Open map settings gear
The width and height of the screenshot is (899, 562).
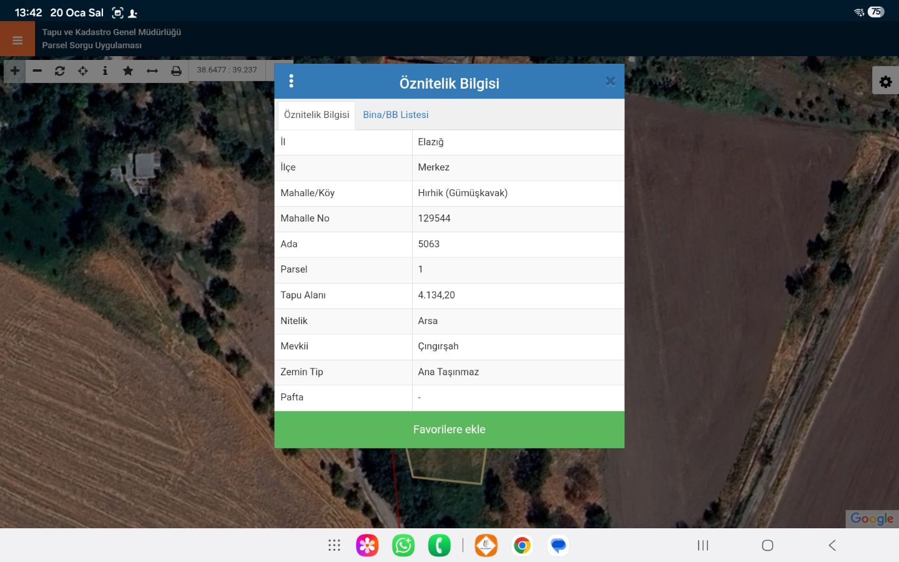coord(885,81)
